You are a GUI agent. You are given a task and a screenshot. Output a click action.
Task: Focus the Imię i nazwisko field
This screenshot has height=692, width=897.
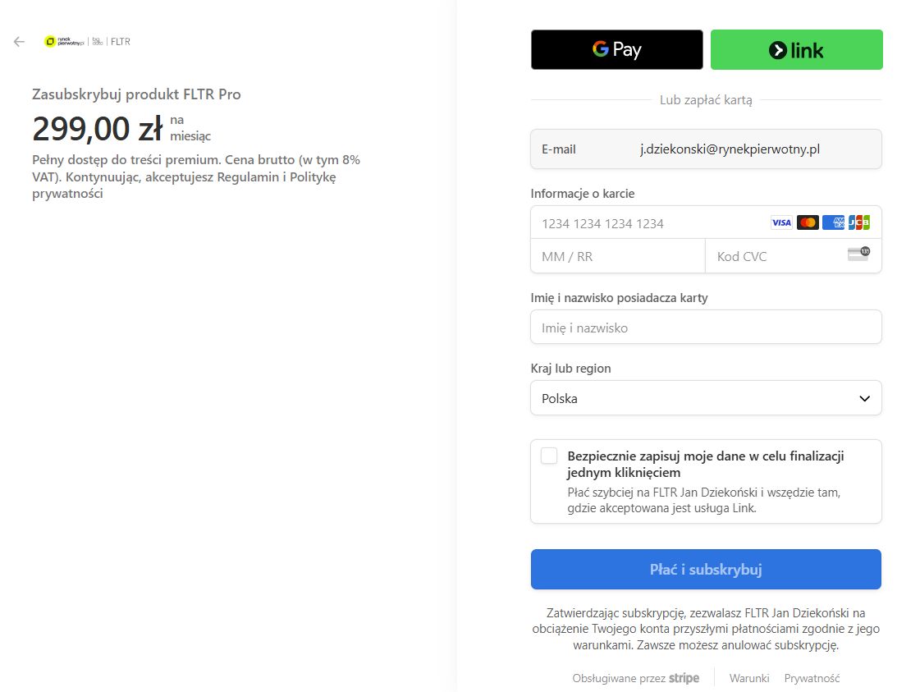pyautogui.click(x=706, y=328)
